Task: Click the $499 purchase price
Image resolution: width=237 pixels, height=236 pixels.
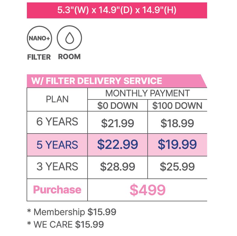Action: coord(148,190)
